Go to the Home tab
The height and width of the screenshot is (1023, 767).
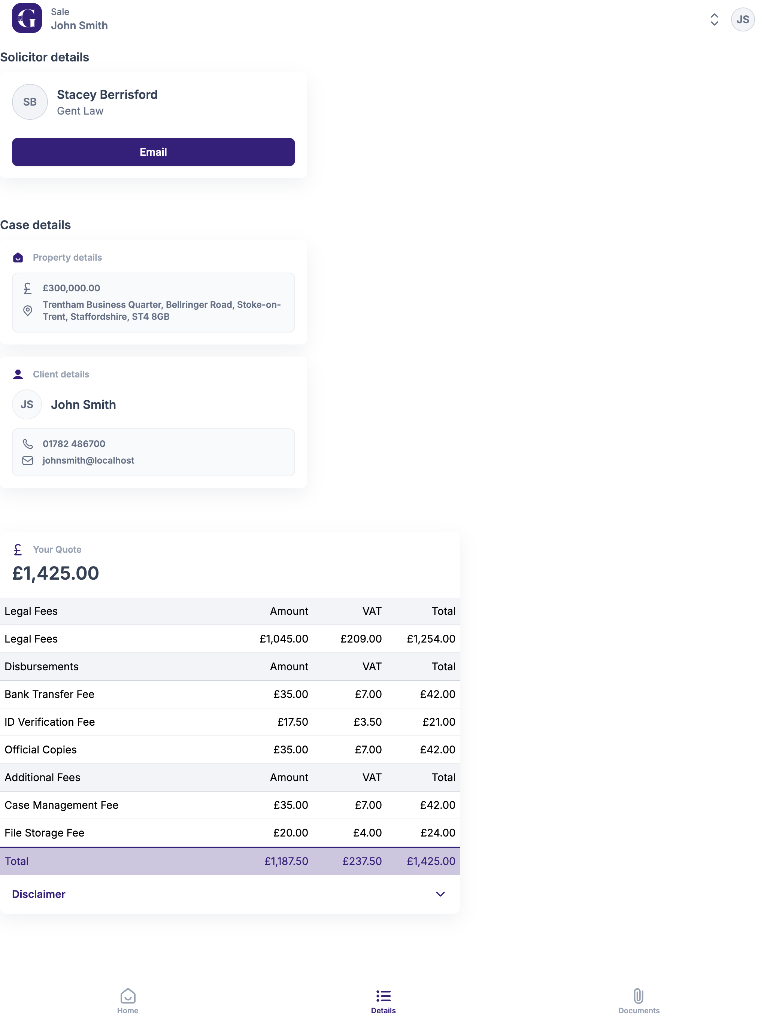point(128,1001)
